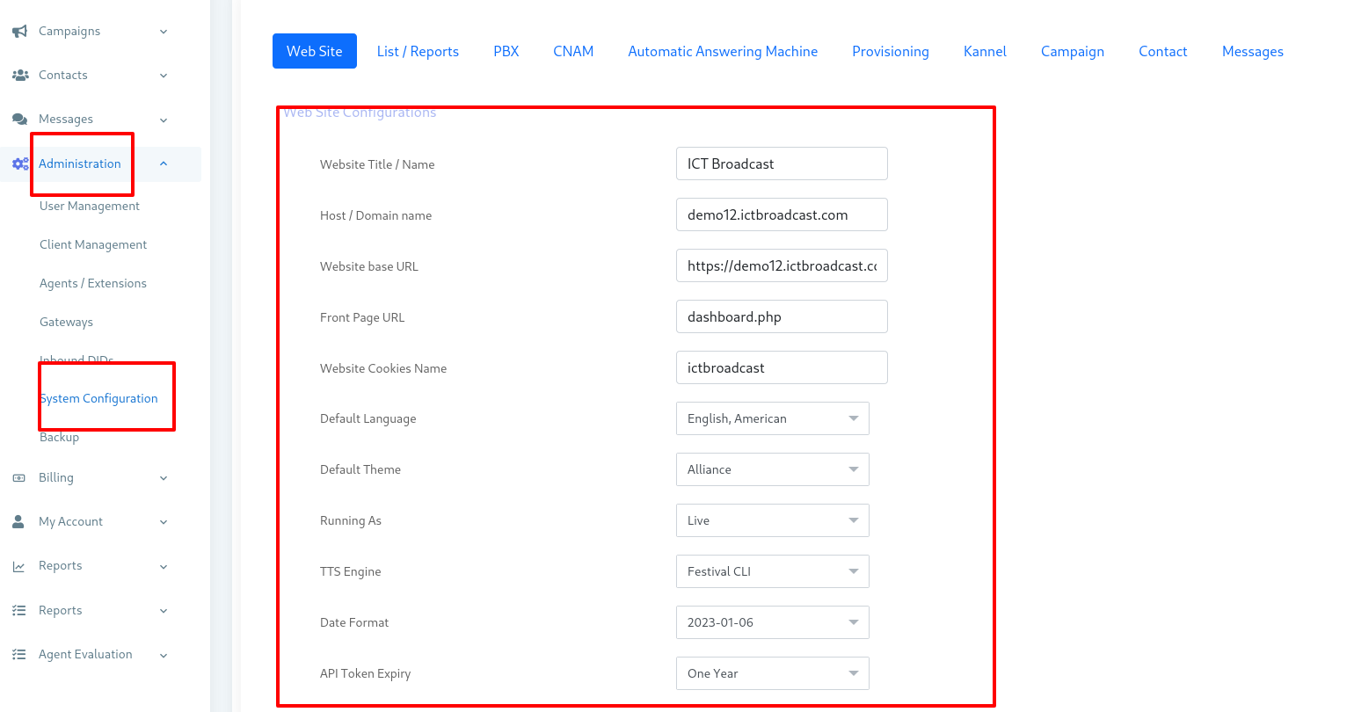Click the Billing menu label
Image resolution: width=1354 pixels, height=712 pixels.
[x=56, y=477]
